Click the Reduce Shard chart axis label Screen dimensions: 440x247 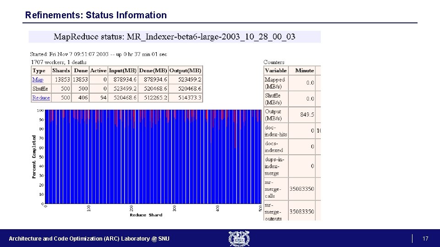point(146,215)
